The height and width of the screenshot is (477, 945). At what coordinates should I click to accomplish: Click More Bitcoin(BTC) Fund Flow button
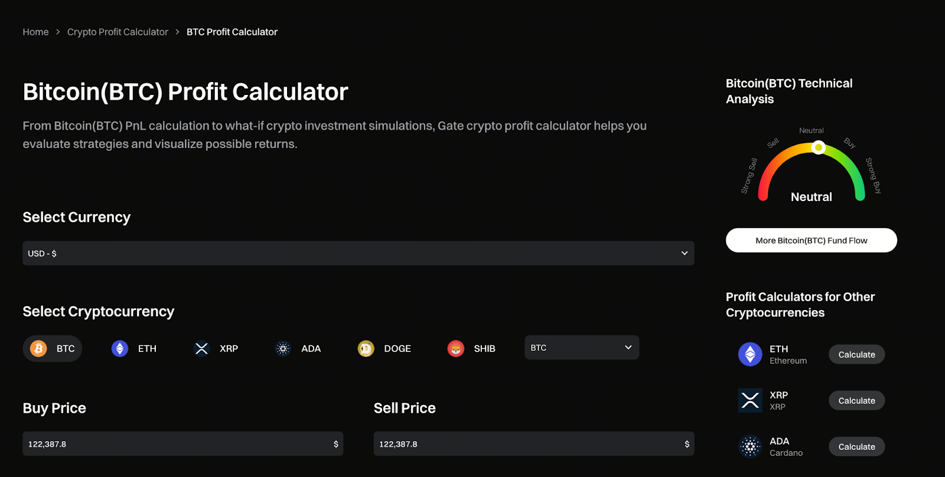pos(811,241)
